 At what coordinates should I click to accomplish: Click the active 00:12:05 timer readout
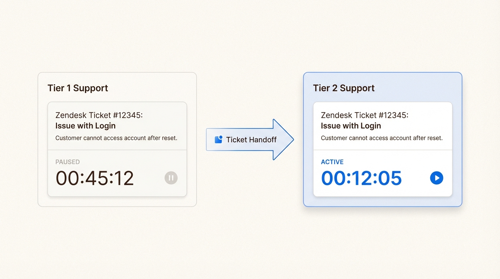point(362,178)
